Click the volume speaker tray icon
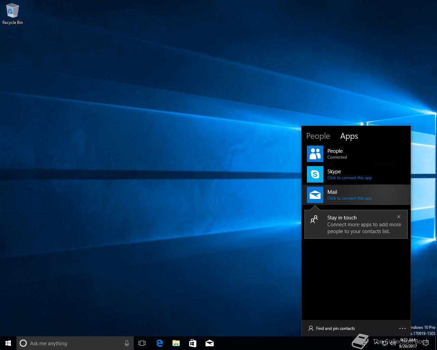The image size is (437, 350). click(x=393, y=343)
